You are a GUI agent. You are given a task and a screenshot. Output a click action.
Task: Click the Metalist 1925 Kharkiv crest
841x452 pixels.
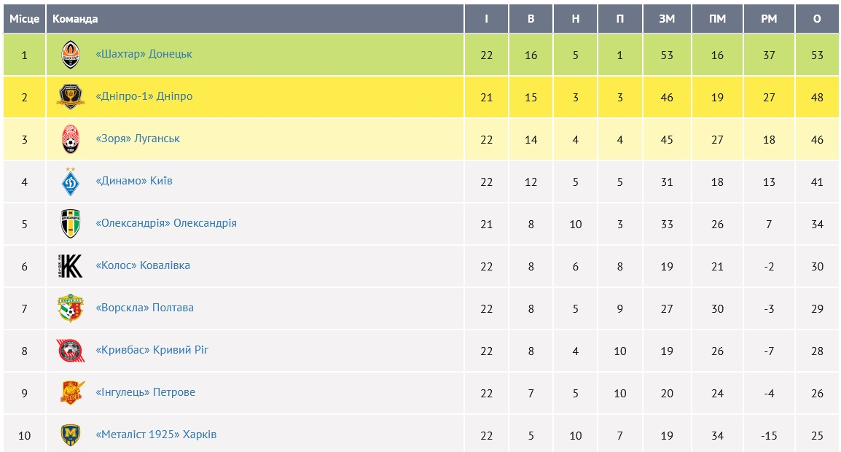(x=71, y=435)
